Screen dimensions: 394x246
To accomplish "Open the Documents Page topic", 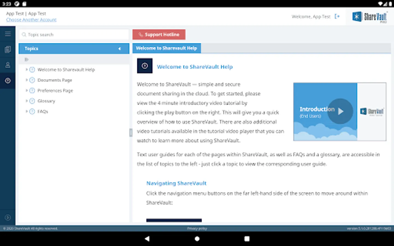I will pos(55,80).
